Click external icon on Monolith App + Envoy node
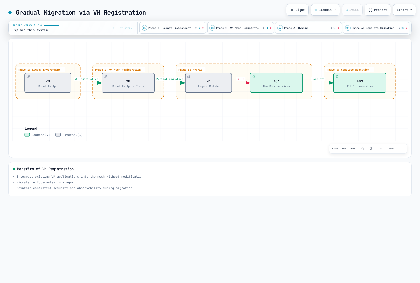The image size is (420, 283). pyautogui.click(x=106, y=77)
